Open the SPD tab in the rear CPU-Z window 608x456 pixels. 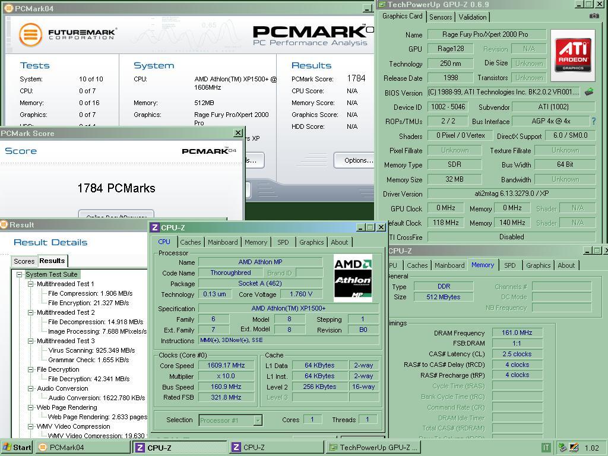[510, 265]
